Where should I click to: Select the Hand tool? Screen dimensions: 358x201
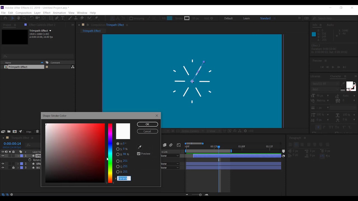18,18
